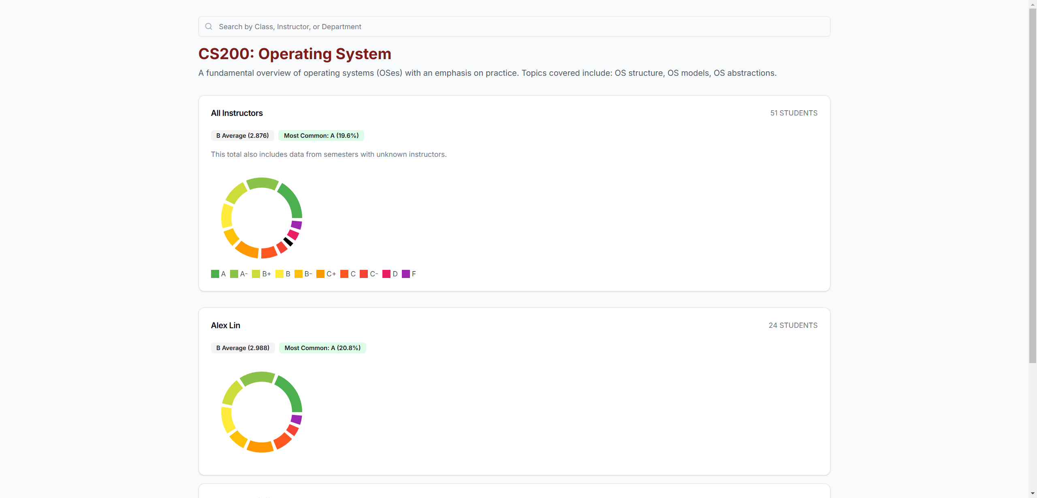Click the B Average (2.988) badge
Viewport: 1037px width, 498px height.
coord(243,348)
